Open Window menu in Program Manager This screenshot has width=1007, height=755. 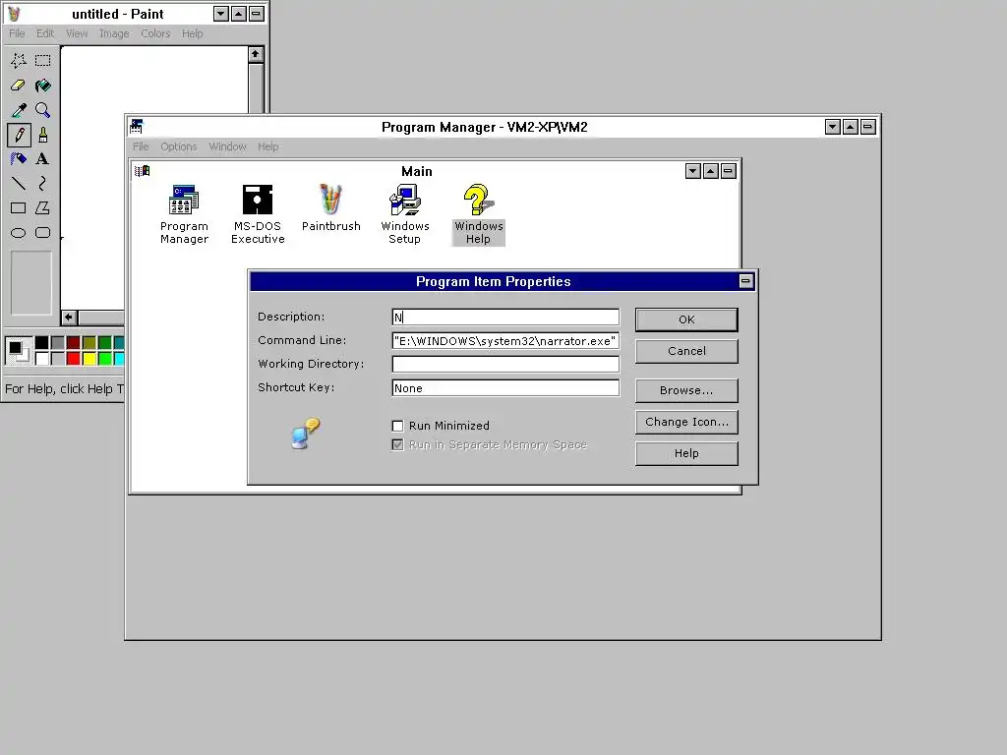(227, 146)
